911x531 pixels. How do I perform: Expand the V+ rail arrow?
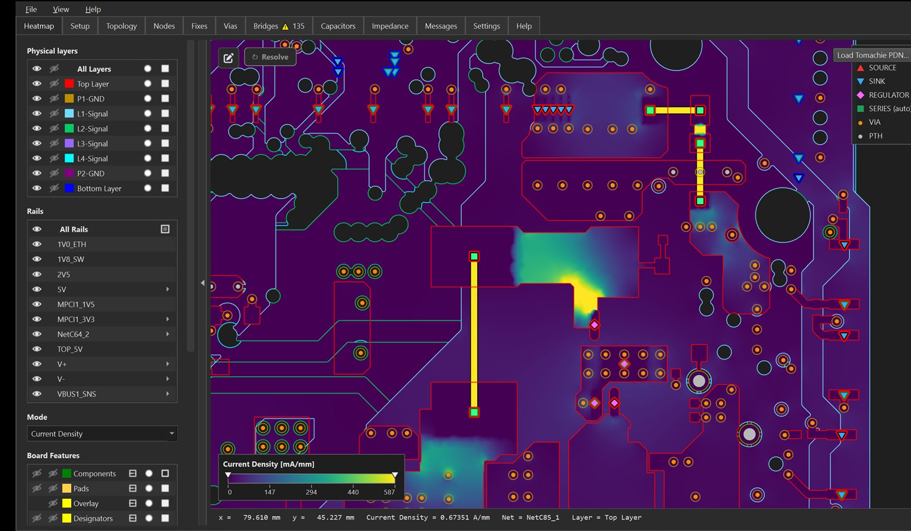[167, 364]
